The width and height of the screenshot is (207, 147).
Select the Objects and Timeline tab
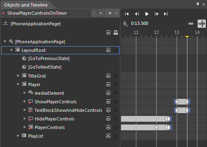point(26,5)
